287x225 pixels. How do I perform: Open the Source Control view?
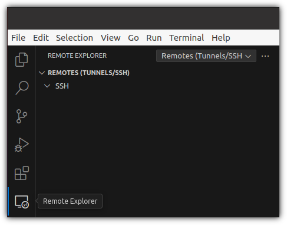pos(22,116)
